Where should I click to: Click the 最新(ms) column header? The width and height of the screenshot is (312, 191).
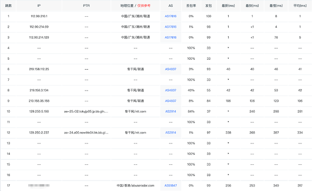(228, 5)
